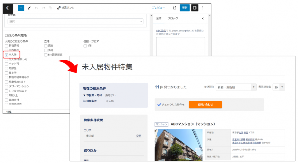Tick the 1階 floor checkbox
The image size is (298, 163).
85,46
